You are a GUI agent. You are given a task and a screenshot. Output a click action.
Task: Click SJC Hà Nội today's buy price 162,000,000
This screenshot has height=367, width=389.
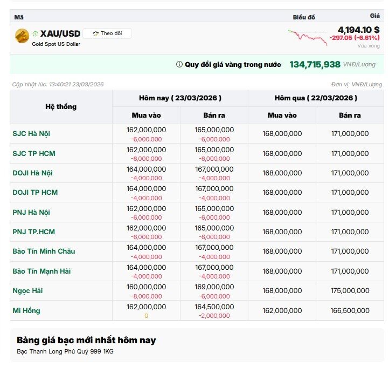[146, 130]
